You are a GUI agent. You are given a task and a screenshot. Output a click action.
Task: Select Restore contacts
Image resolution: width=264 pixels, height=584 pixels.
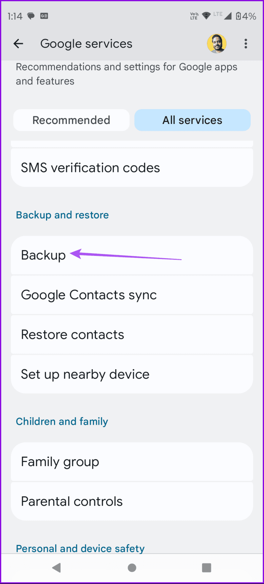[73, 334]
